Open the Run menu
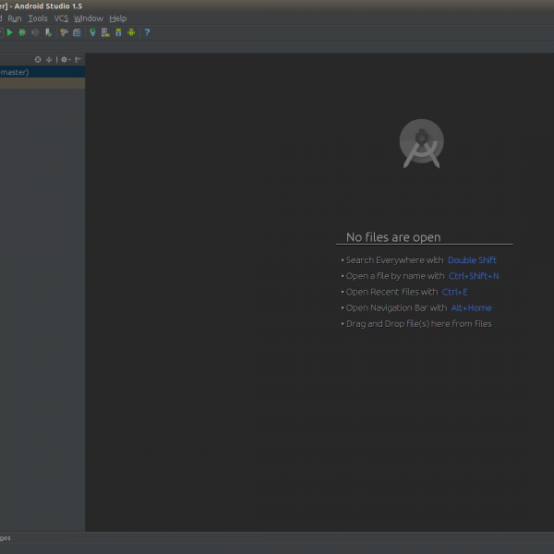The width and height of the screenshot is (554, 554). pyautogui.click(x=15, y=18)
